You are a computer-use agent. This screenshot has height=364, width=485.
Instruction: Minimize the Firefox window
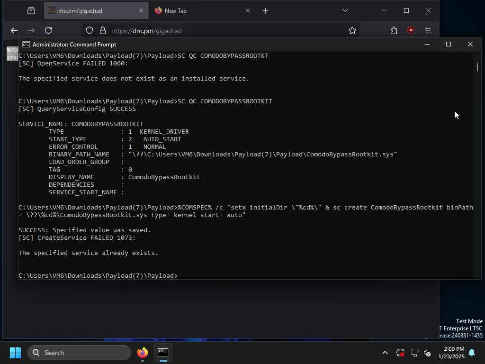pyautogui.click(x=385, y=10)
